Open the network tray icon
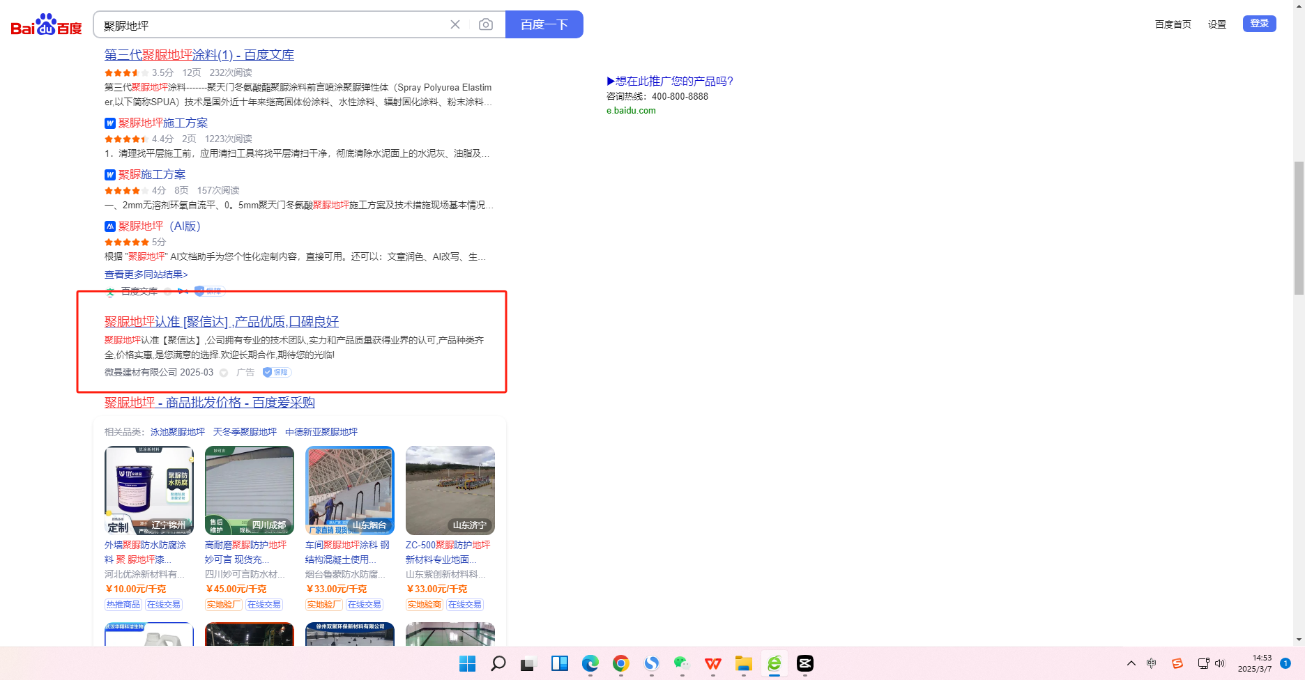Image resolution: width=1305 pixels, height=680 pixels. 1203,663
